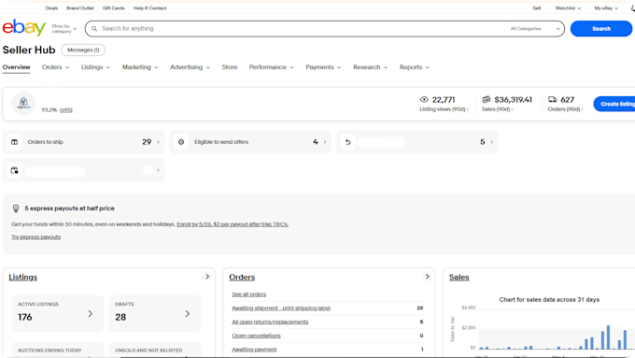Click the feedback count link (595)
The image size is (635, 358).
pyautogui.click(x=66, y=110)
